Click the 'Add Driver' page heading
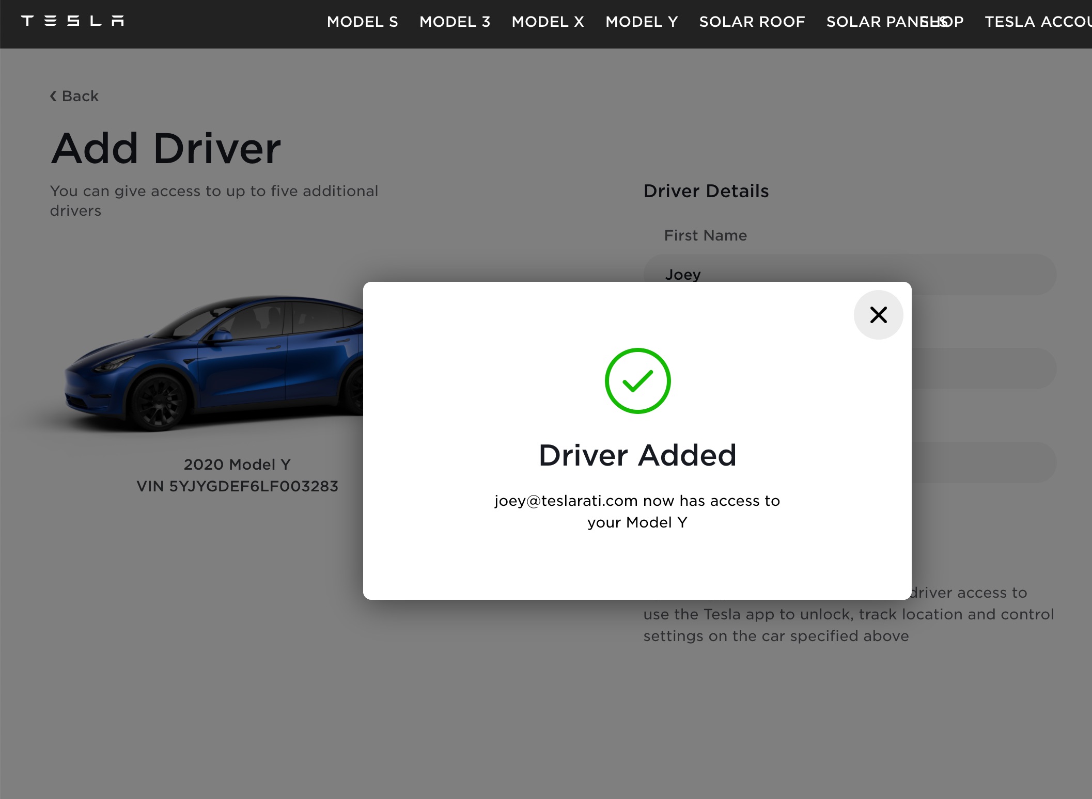The width and height of the screenshot is (1092, 799). pyautogui.click(x=166, y=148)
